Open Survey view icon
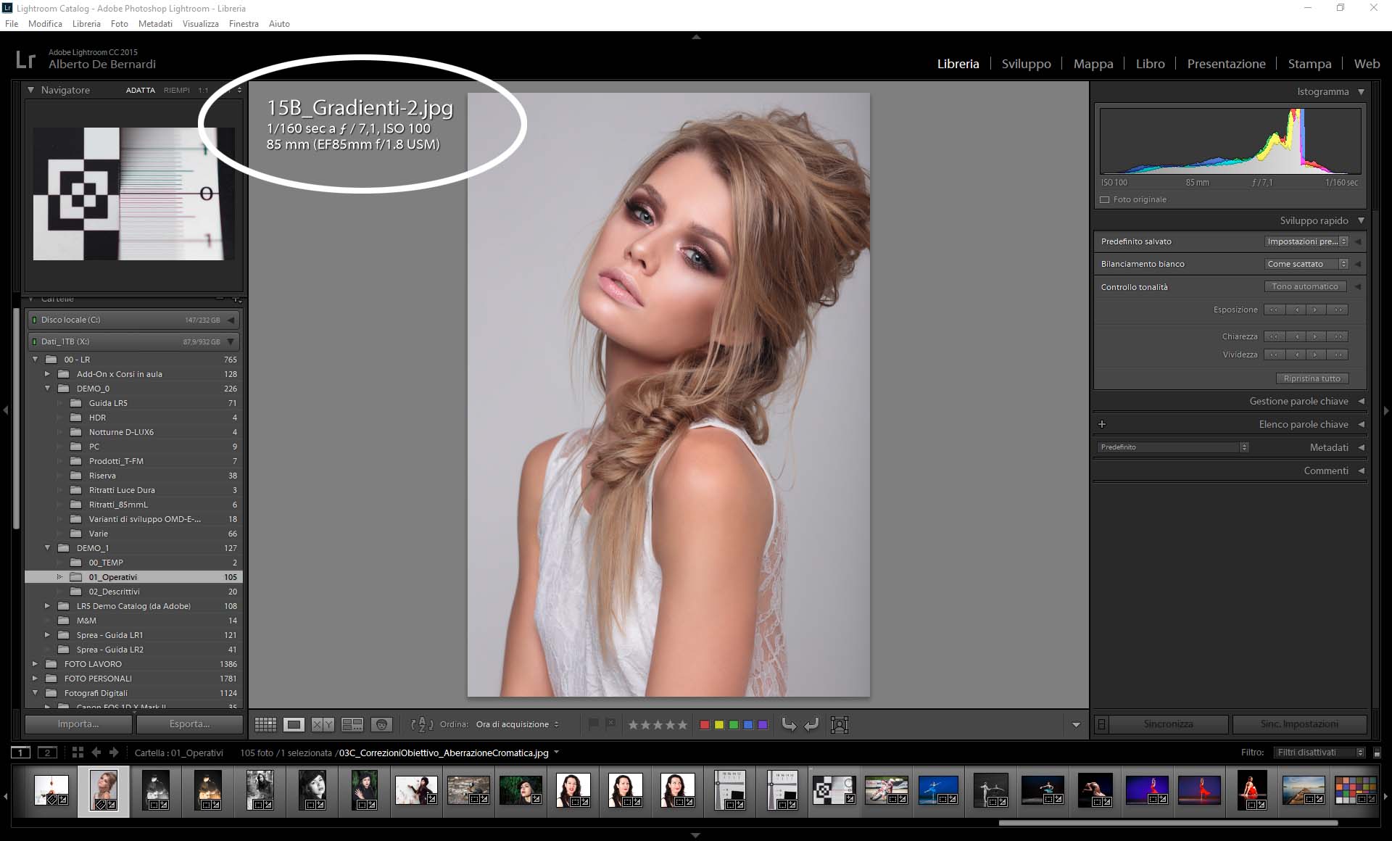The image size is (1392, 841). (x=352, y=724)
